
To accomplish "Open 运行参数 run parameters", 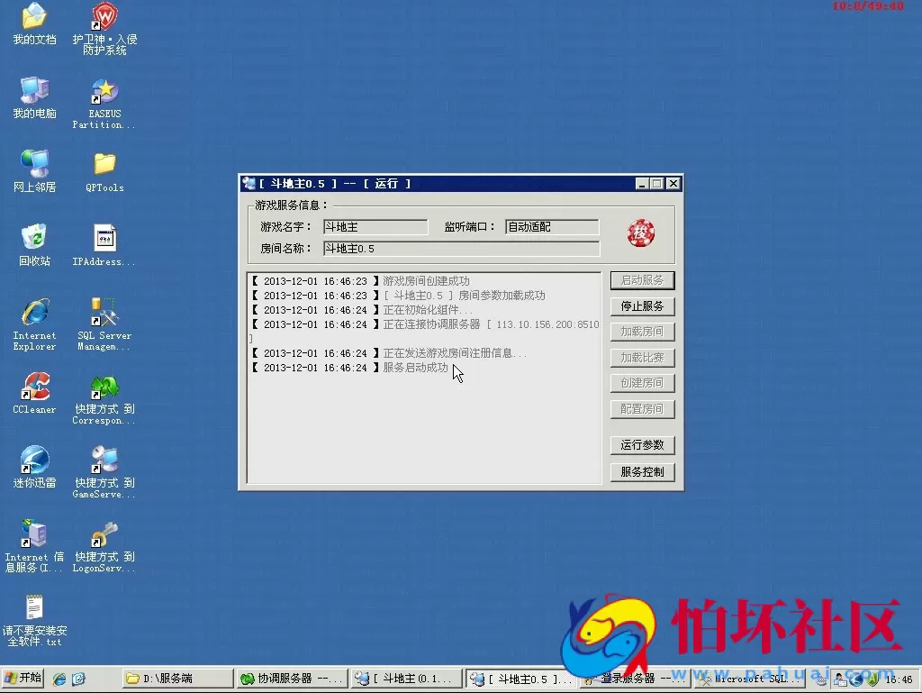I will [x=642, y=445].
